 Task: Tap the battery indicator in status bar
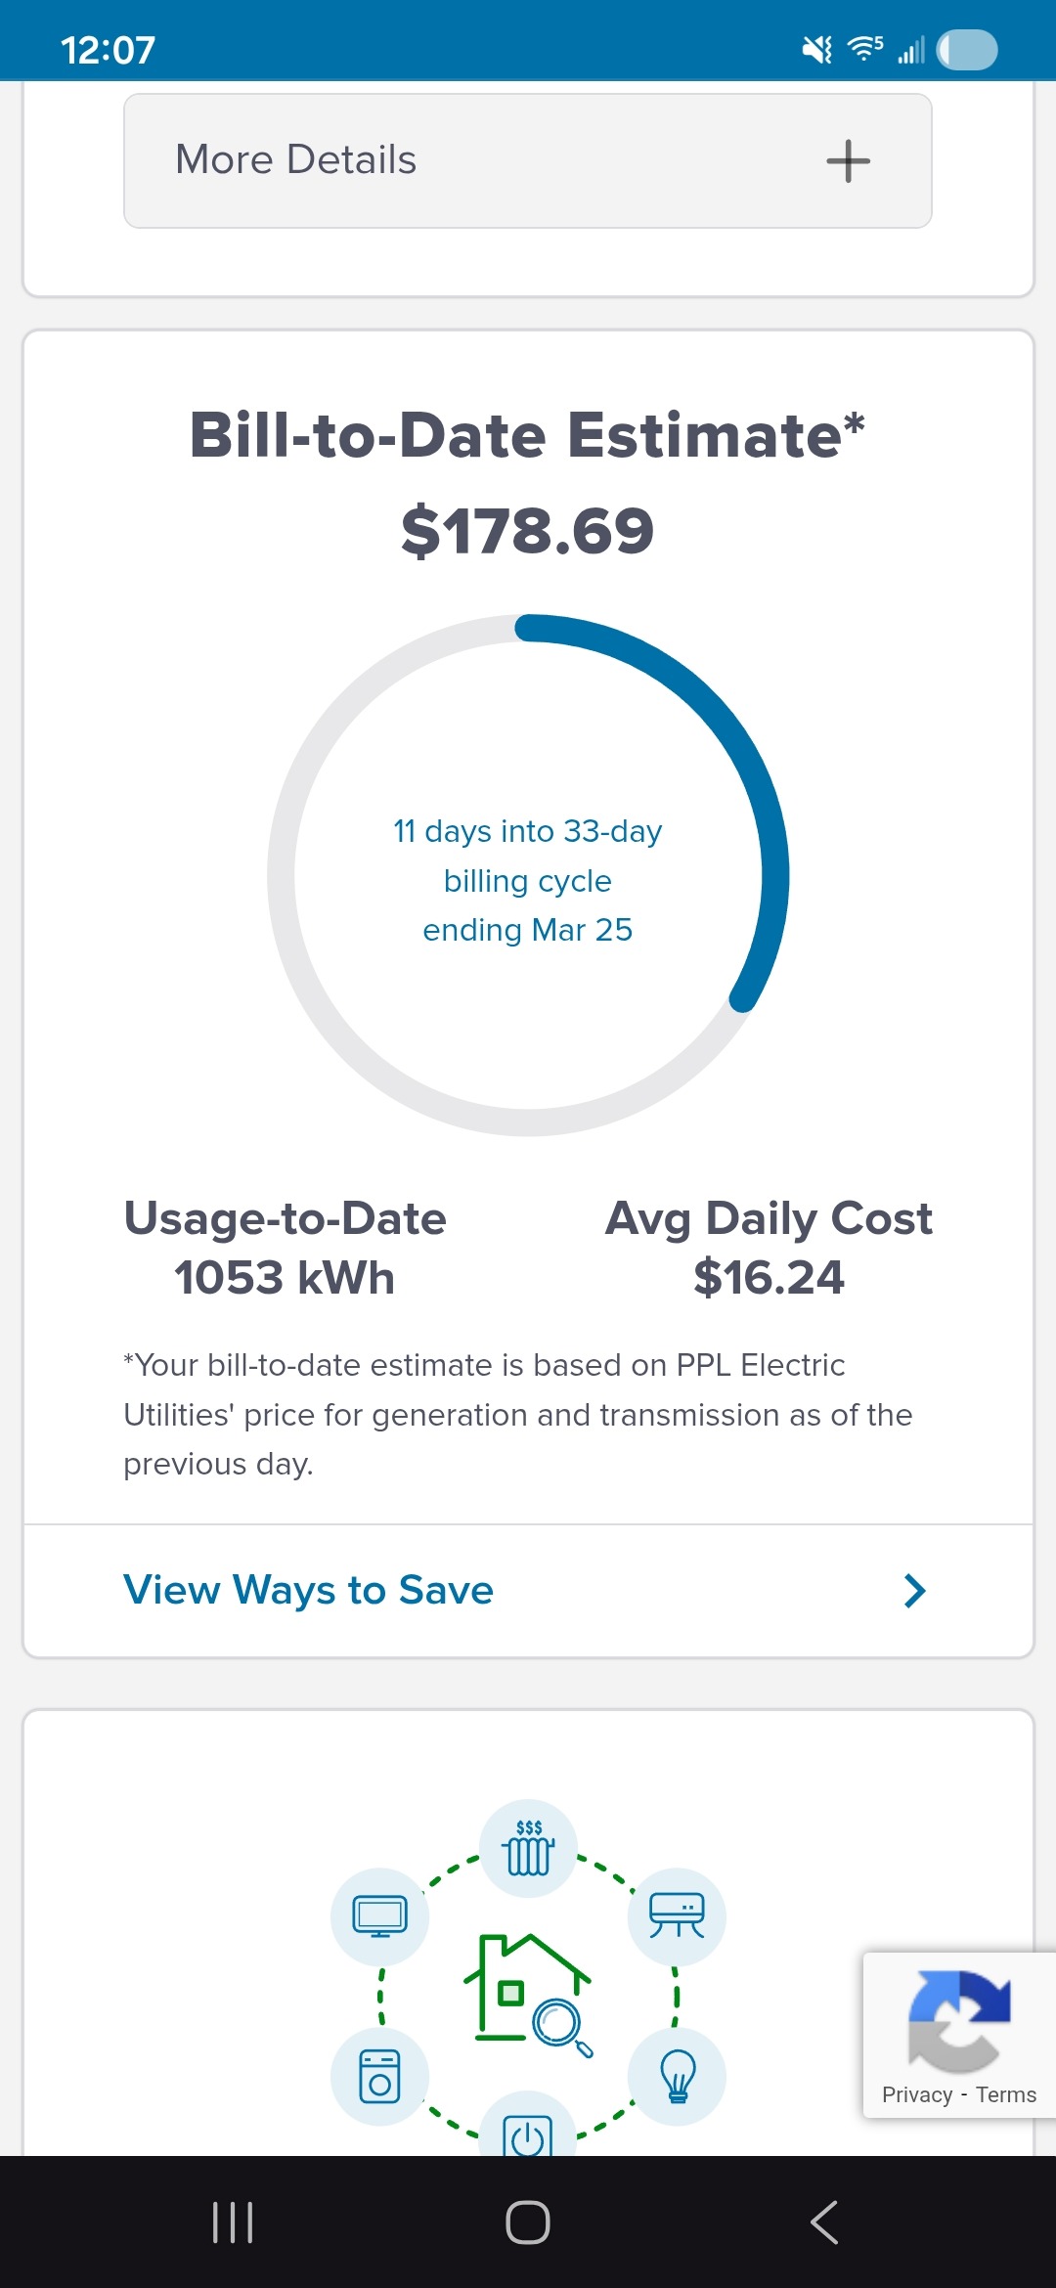coord(967,50)
